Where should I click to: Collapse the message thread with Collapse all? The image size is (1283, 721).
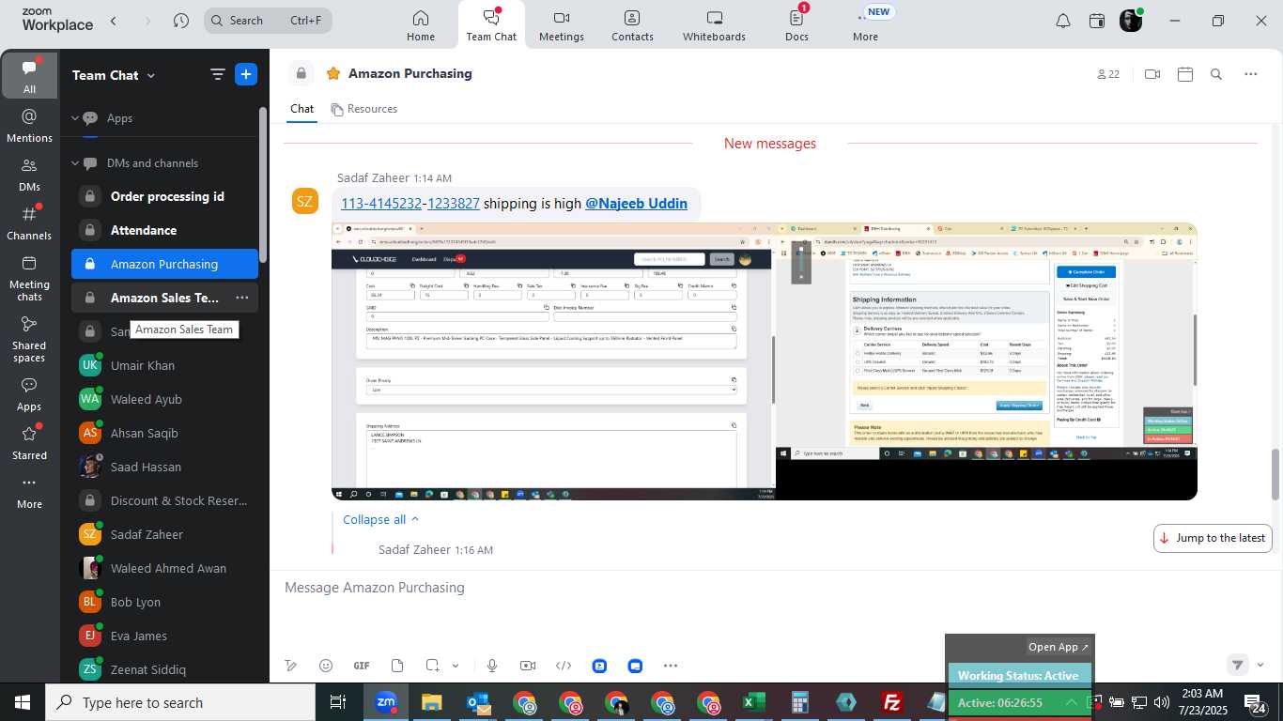pos(380,519)
